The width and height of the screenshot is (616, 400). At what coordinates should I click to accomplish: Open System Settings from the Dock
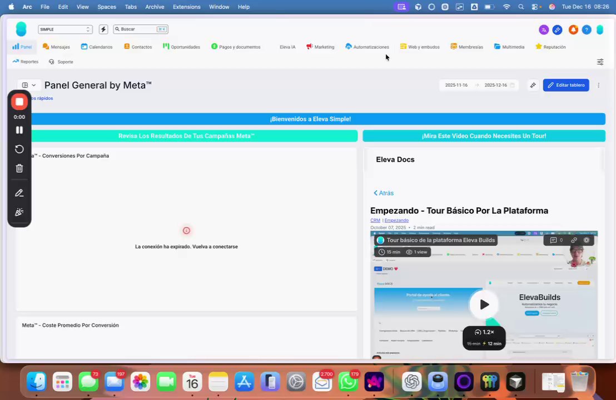[x=296, y=382]
